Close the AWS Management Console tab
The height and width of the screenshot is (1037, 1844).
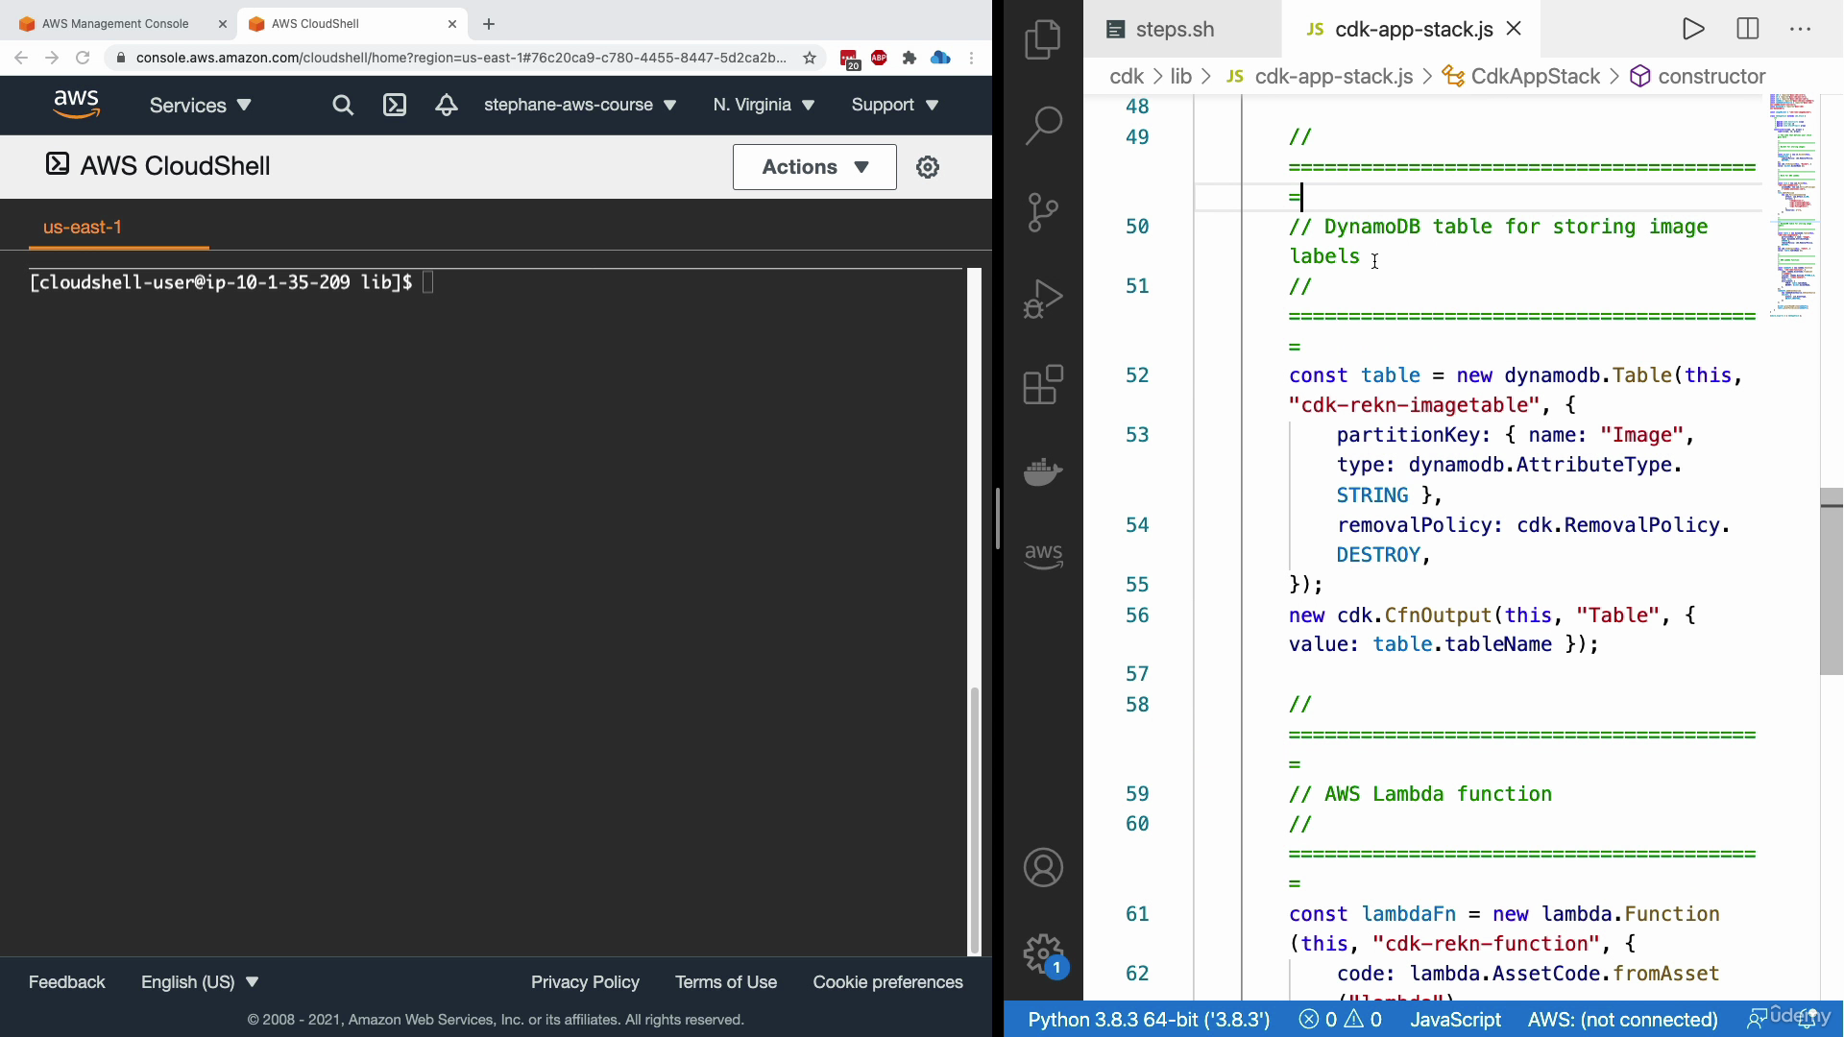click(222, 24)
